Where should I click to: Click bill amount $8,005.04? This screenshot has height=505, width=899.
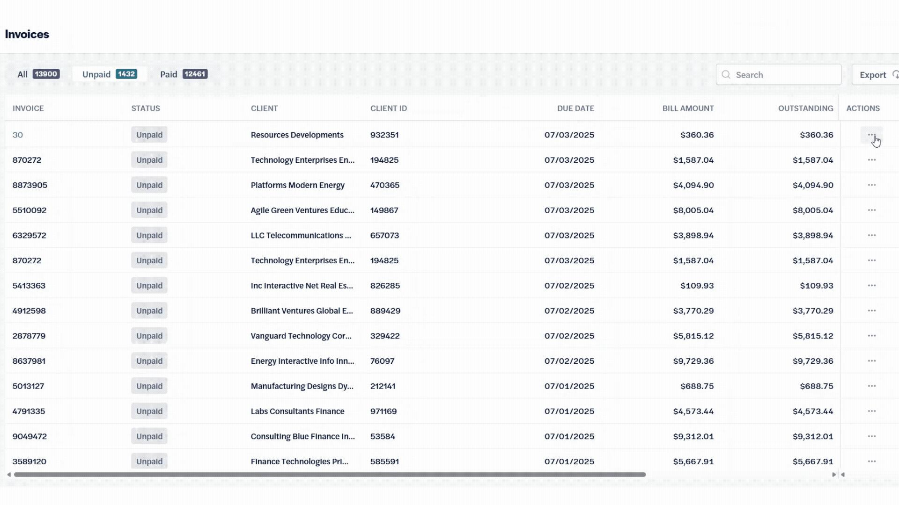click(x=693, y=210)
